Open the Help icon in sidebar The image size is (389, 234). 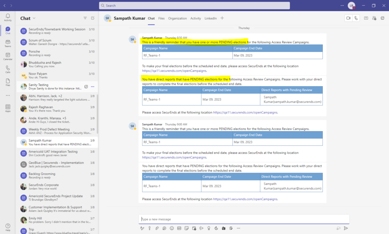click(x=8, y=227)
